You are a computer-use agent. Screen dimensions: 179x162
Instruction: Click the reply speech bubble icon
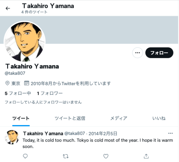pos(25,156)
